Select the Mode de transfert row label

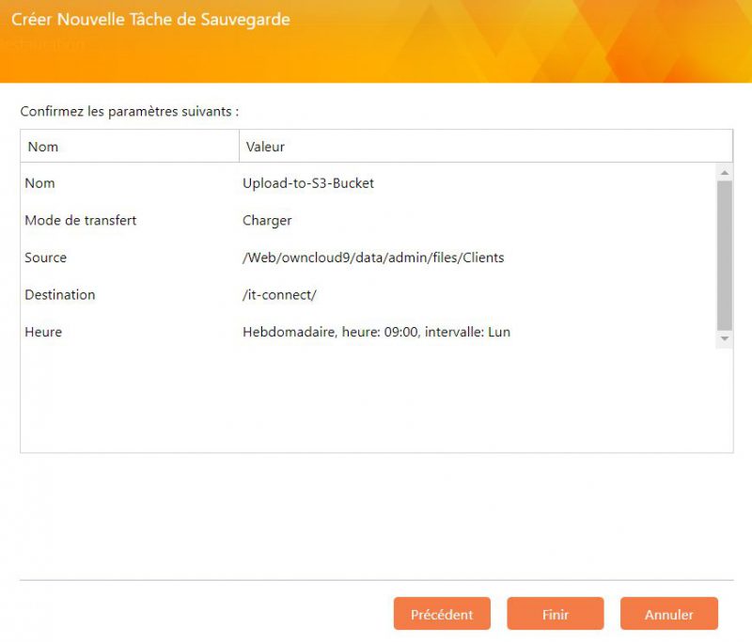point(81,220)
